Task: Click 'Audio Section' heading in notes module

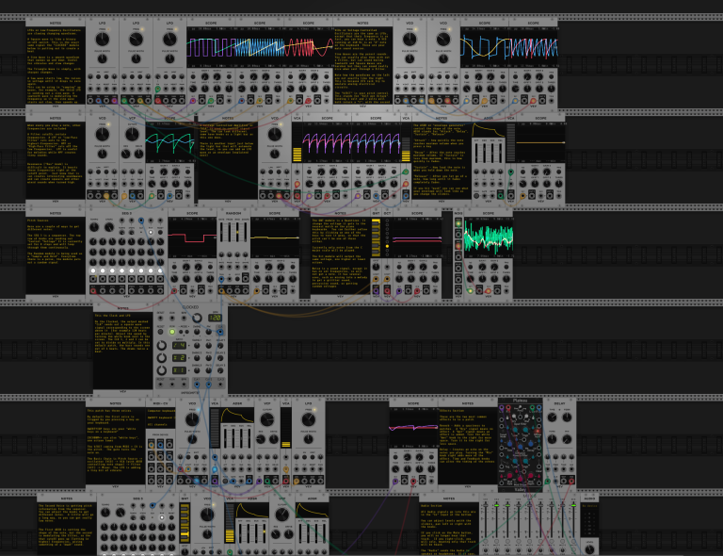Action: (x=431, y=505)
